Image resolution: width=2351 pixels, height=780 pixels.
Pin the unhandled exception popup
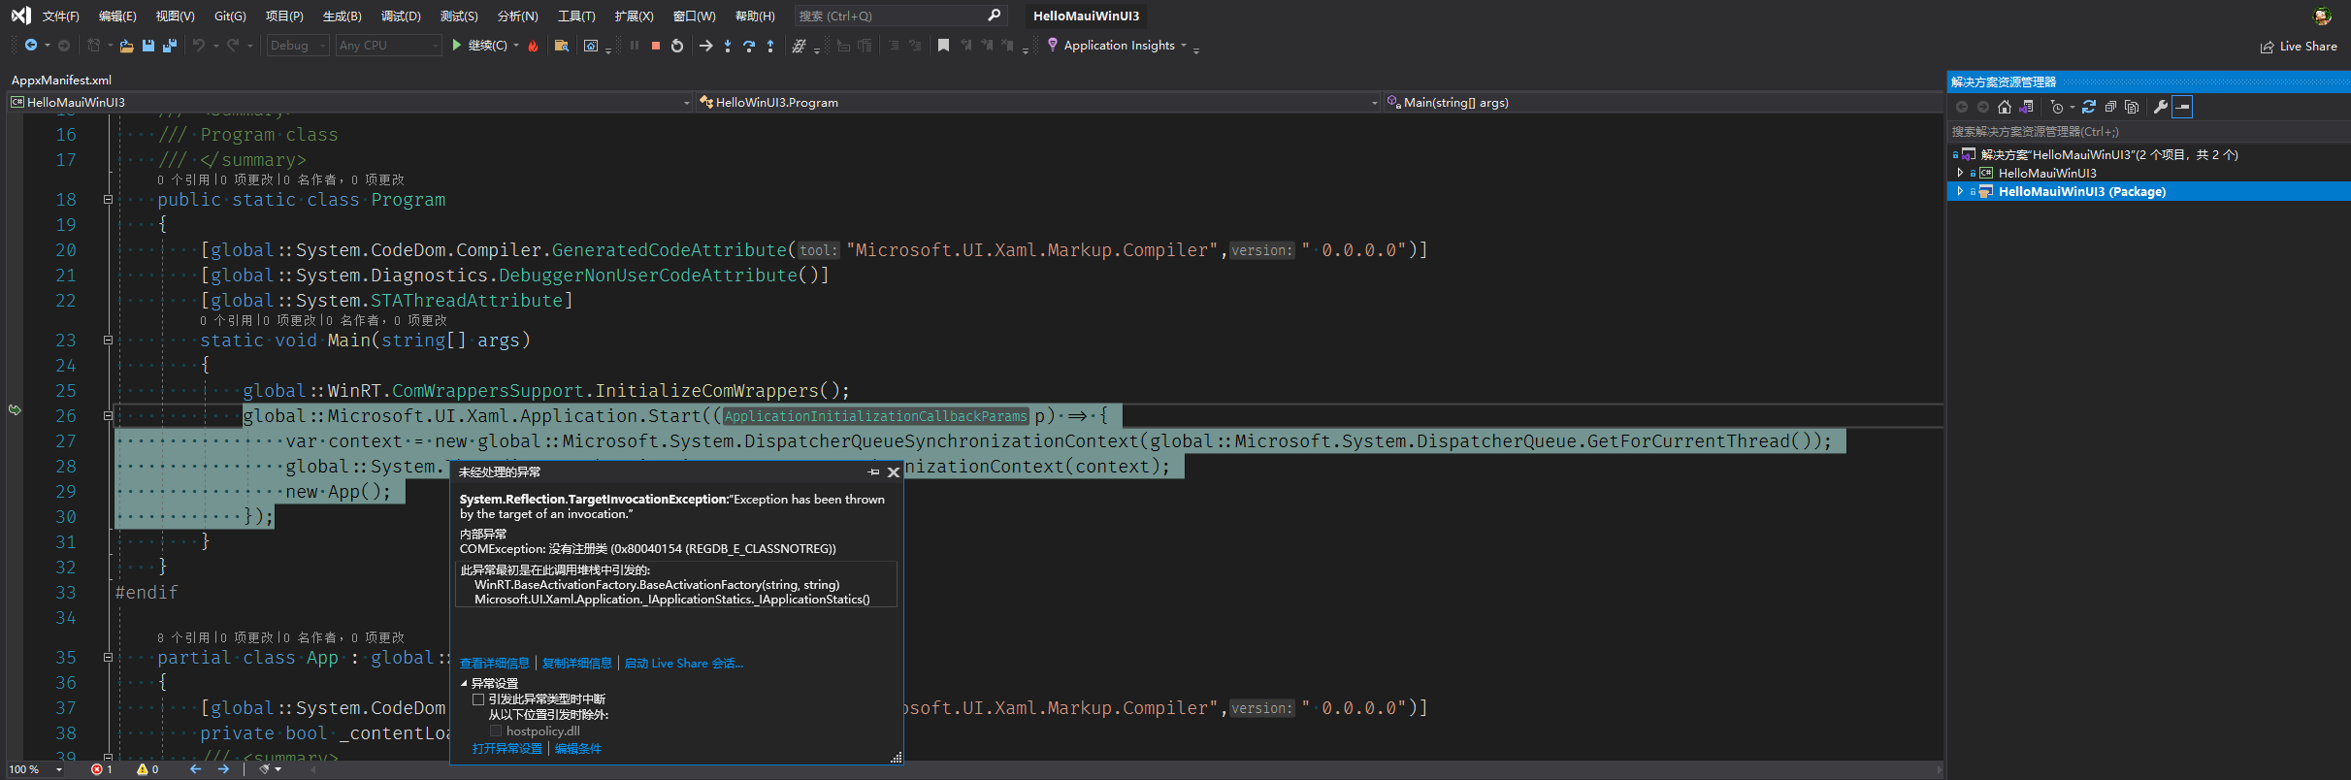(x=873, y=472)
